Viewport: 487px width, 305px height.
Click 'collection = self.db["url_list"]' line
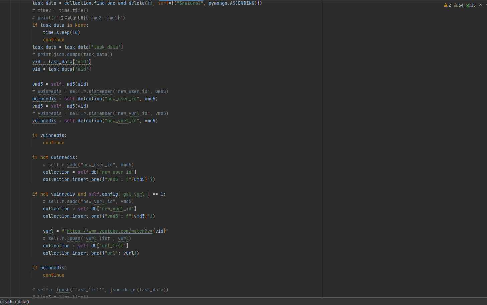point(86,246)
